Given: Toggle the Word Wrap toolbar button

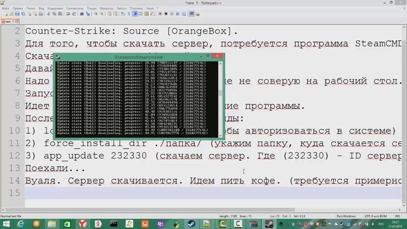Looking at the screenshot, I should 123,14.
